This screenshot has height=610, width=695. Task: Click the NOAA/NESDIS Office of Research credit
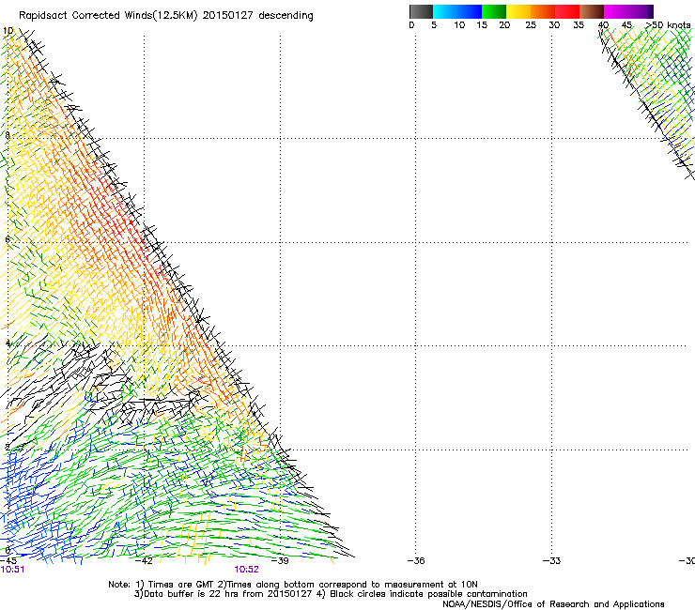[x=553, y=604]
